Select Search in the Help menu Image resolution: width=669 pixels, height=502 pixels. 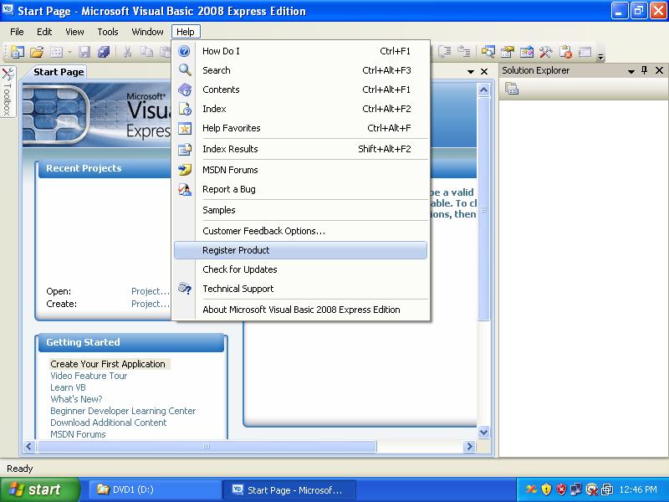pyautogui.click(x=300, y=70)
